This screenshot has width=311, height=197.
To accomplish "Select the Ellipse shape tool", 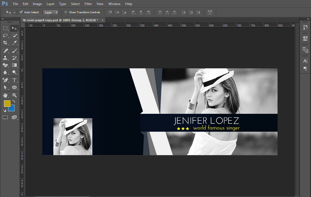I will pos(14,87).
